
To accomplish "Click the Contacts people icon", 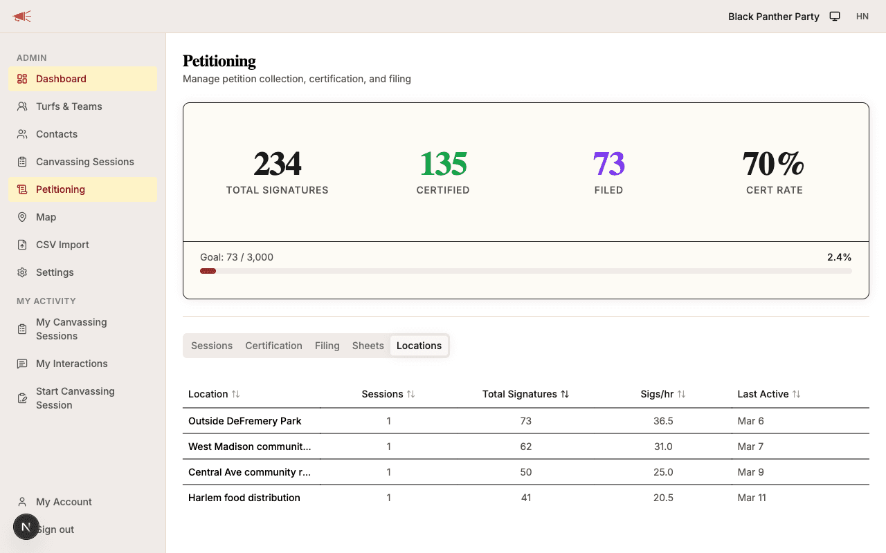I will tap(22, 134).
